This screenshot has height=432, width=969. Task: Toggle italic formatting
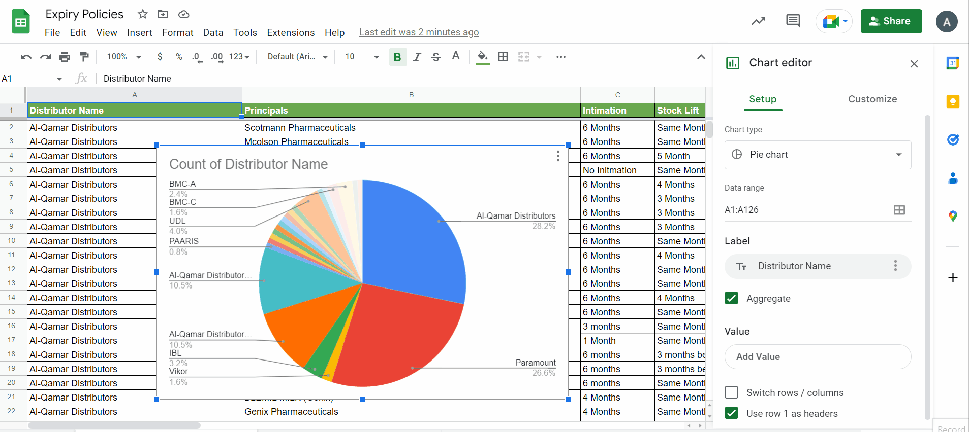[417, 57]
